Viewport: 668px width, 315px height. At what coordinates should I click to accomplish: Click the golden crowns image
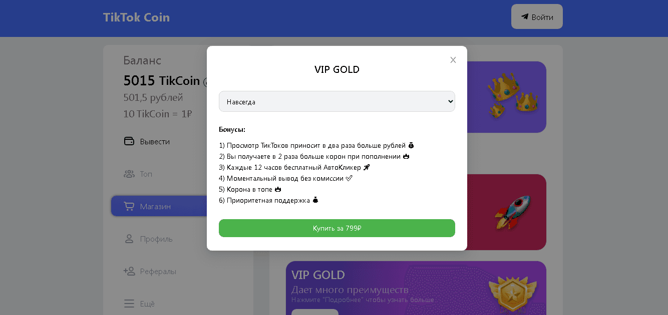tap(512, 95)
